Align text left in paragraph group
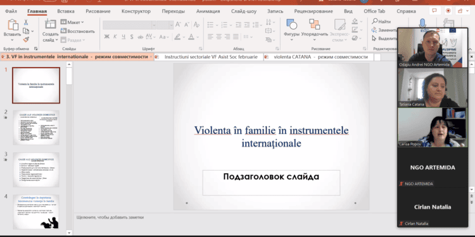This screenshot has height=237, width=475. pos(210,37)
